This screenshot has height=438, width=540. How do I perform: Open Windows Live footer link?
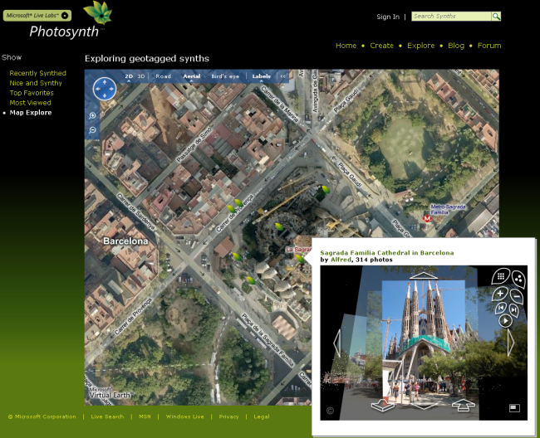185,416
